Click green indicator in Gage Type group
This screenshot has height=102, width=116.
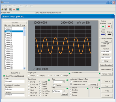tap(69, 74)
